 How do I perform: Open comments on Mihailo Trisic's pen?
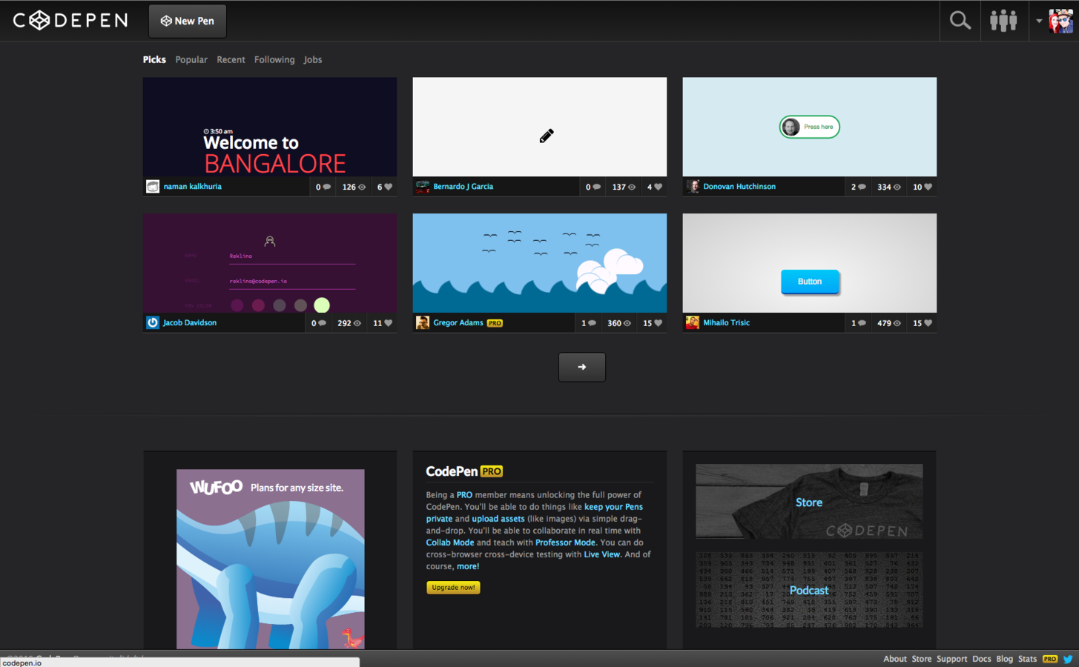click(858, 323)
